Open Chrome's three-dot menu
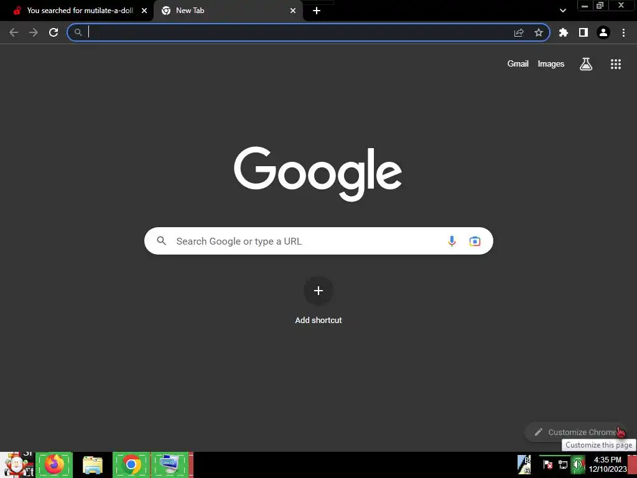The image size is (637, 478). (623, 32)
